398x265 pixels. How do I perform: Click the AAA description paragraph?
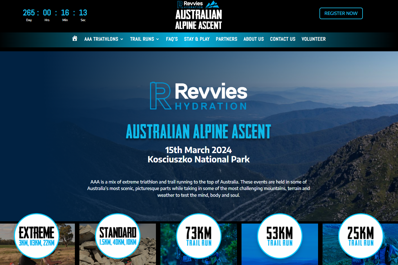[x=199, y=188]
